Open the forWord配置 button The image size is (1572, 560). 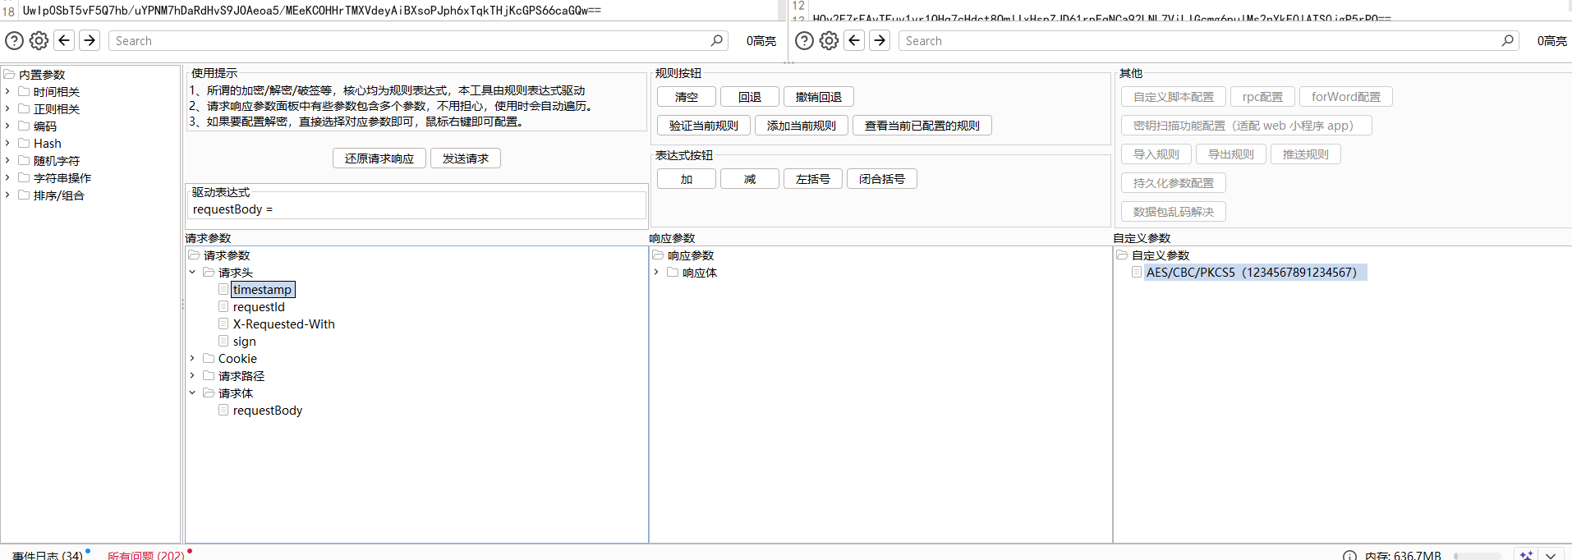coord(1346,97)
